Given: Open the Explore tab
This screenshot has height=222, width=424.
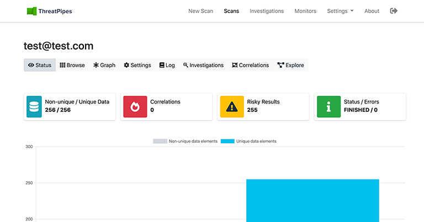Looking at the screenshot, I should click(290, 65).
